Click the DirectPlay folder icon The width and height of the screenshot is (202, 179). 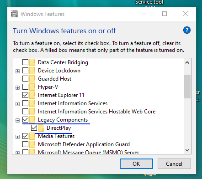point(41,128)
